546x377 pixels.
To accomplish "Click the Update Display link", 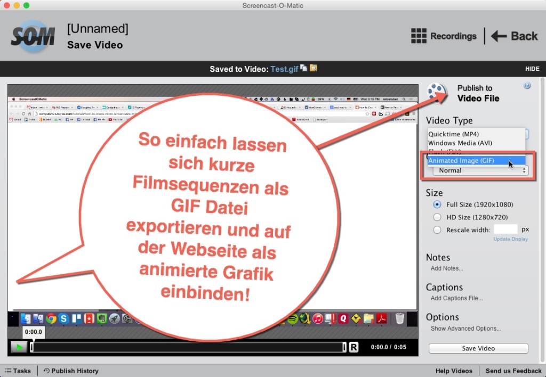I will tap(510, 239).
